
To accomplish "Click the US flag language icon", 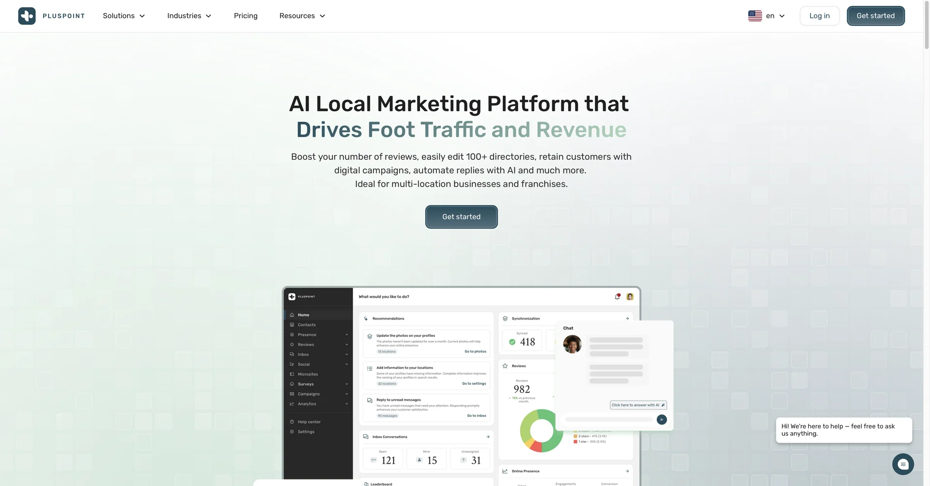I will [x=755, y=16].
